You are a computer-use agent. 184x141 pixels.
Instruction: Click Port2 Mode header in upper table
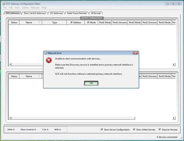tap(135, 22)
